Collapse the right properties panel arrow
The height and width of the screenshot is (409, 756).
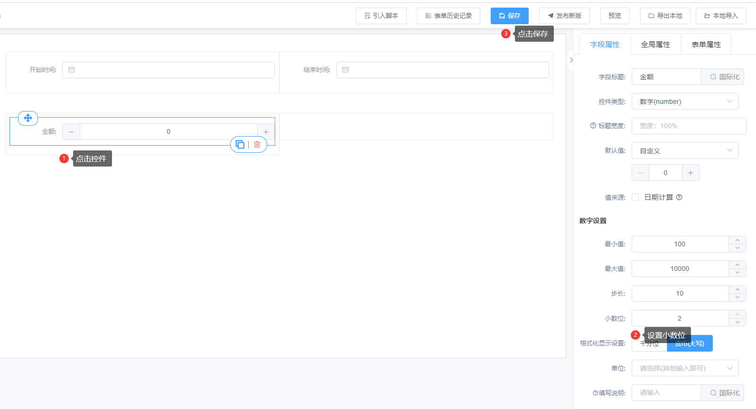571,60
